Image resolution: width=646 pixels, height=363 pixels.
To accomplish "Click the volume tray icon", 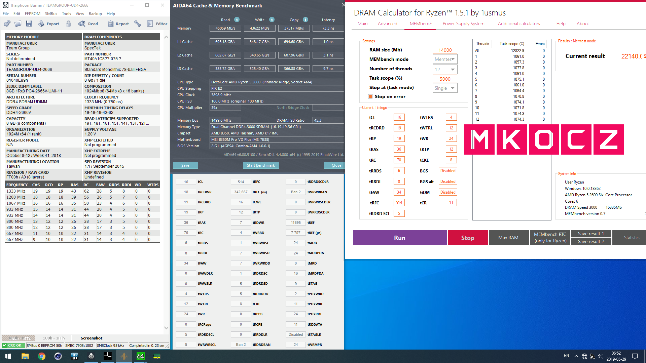I will [600, 356].
